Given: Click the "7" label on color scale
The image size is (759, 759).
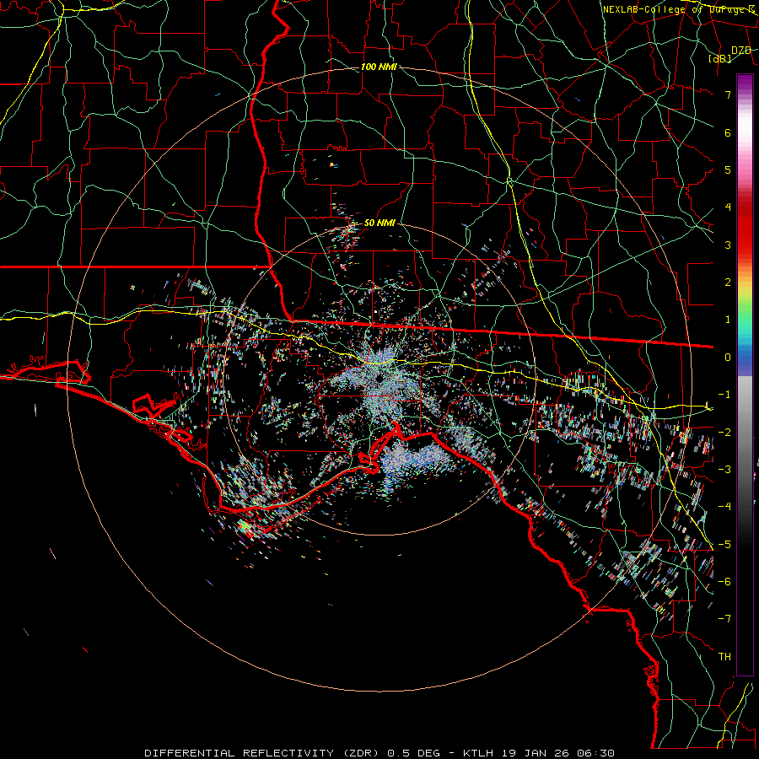Looking at the screenshot, I should tap(728, 94).
